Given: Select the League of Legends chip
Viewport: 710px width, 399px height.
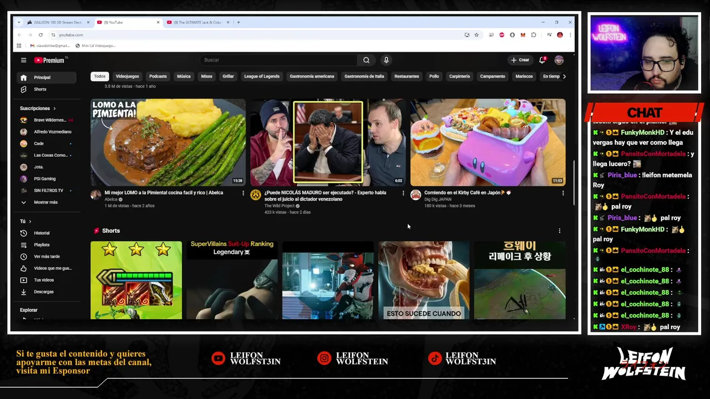Looking at the screenshot, I should 262,76.
